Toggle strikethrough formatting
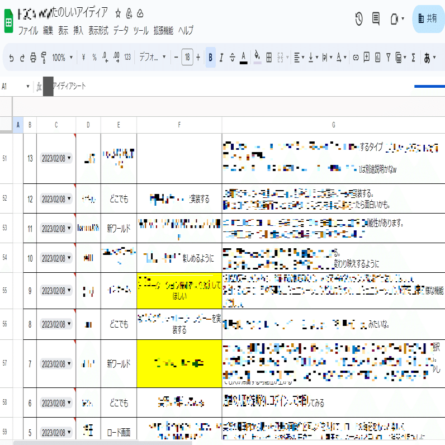 pyautogui.click(x=232, y=58)
